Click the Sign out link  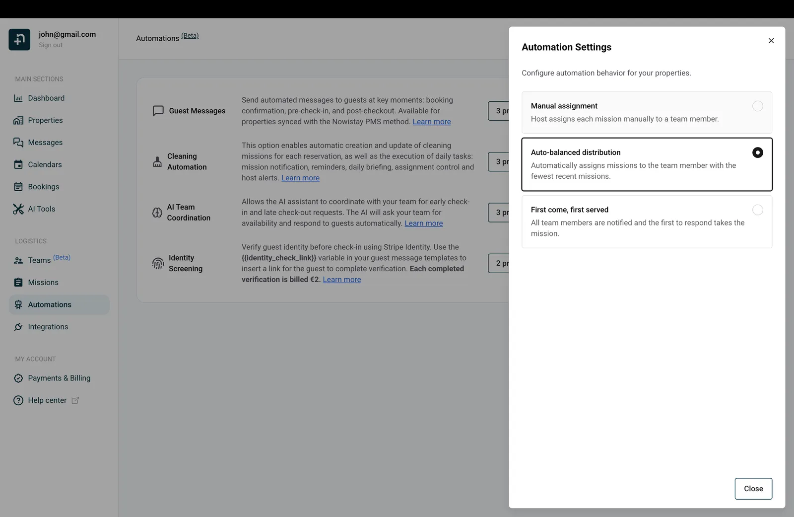tap(51, 45)
